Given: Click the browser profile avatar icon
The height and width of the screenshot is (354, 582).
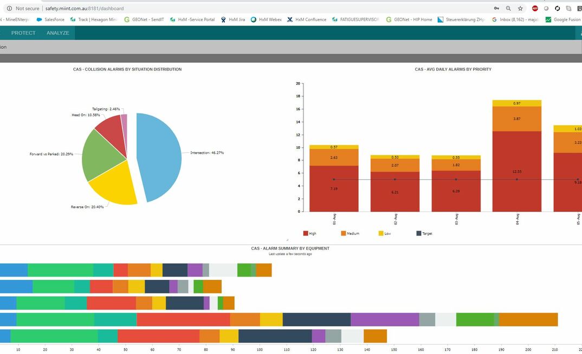Looking at the screenshot, I should pyautogui.click(x=546, y=9).
